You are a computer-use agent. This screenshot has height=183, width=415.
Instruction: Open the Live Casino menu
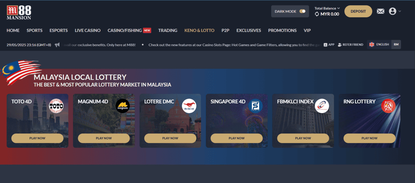coord(87,30)
